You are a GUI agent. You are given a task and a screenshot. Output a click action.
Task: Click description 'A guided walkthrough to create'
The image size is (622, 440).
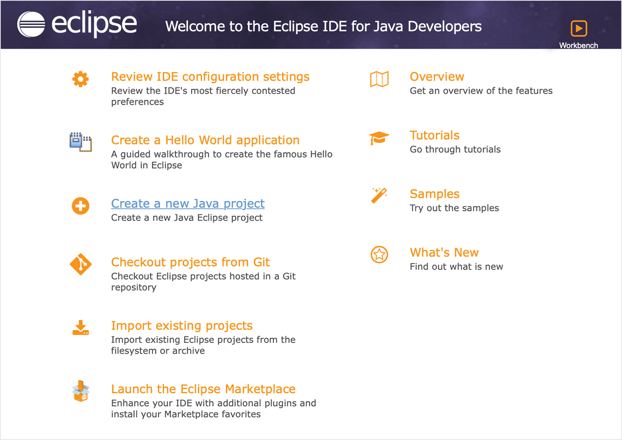pyautogui.click(x=221, y=160)
